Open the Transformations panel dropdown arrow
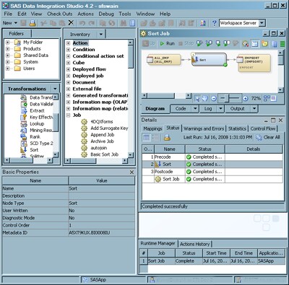289x285 pixels. pos(55,89)
